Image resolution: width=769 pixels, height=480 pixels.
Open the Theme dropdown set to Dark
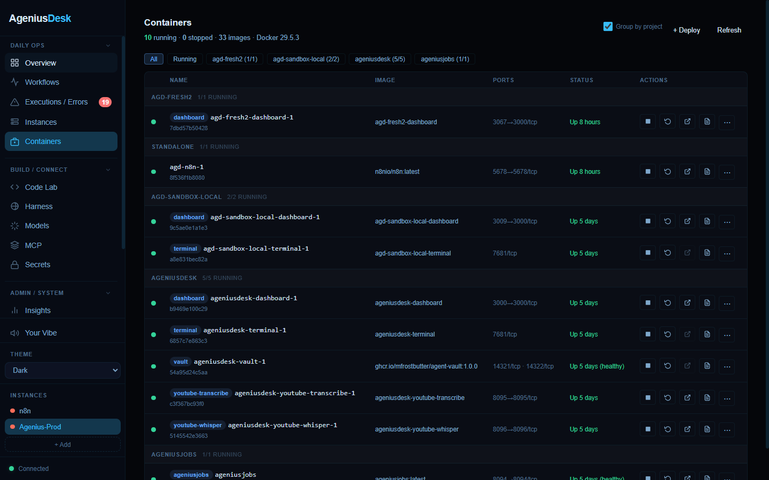62,370
